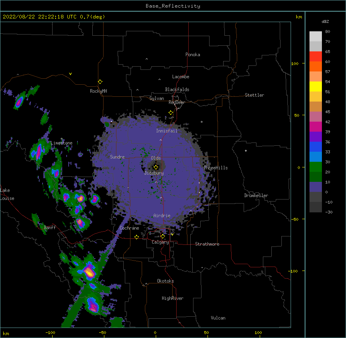
Task: Click the Sundre city label
Action: pos(117,157)
